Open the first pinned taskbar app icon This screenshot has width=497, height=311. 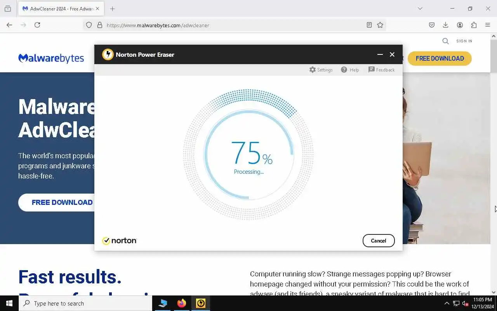(x=163, y=303)
